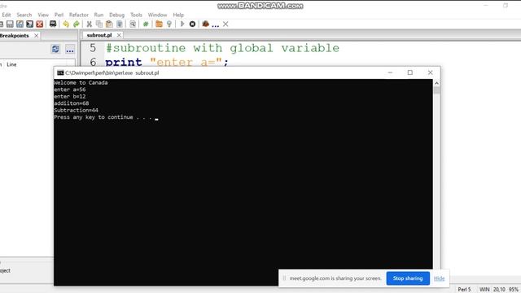Image resolution: width=521 pixels, height=293 pixels.
Task: Open the Search menu
Action: pyautogui.click(x=24, y=15)
